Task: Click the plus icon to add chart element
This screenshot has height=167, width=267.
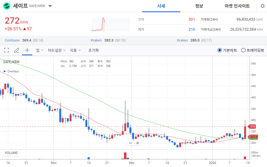Action: pyautogui.click(x=27, y=50)
